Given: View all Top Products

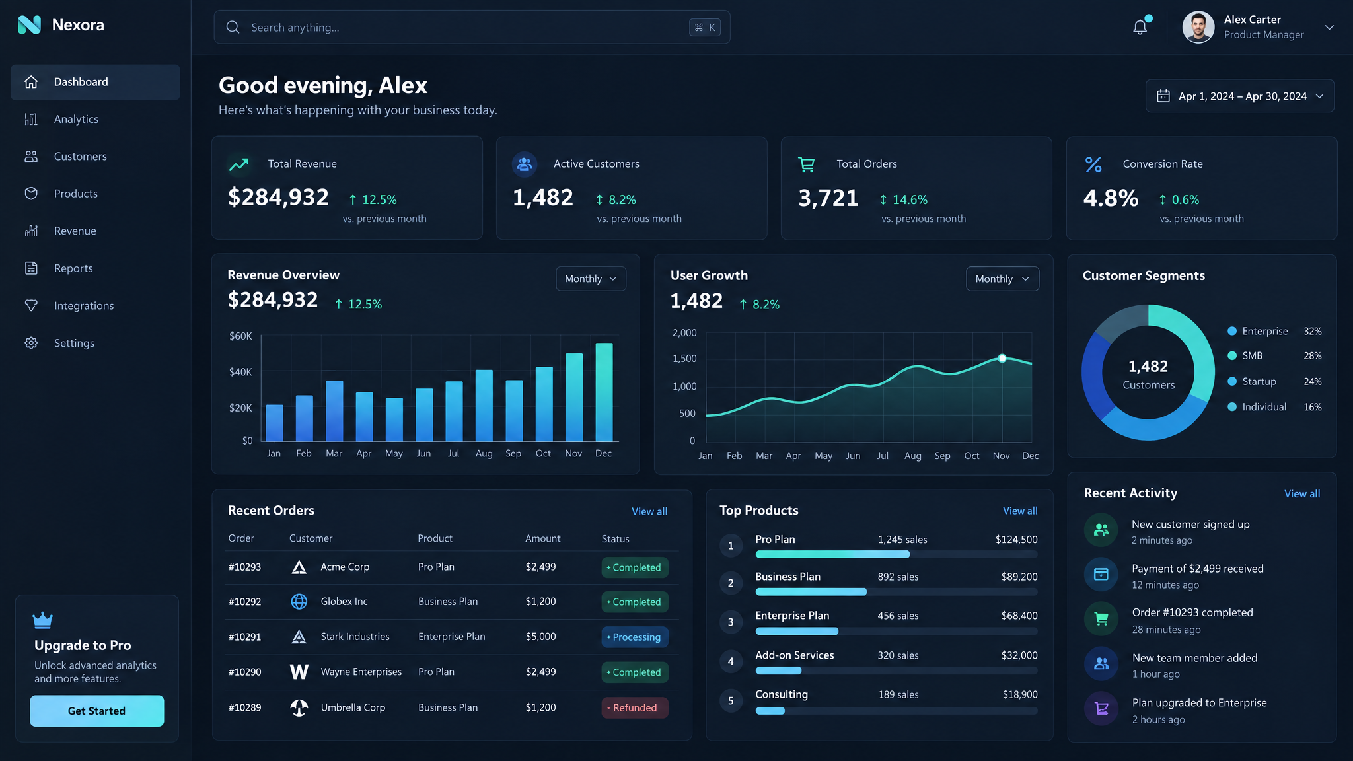Looking at the screenshot, I should (1020, 511).
